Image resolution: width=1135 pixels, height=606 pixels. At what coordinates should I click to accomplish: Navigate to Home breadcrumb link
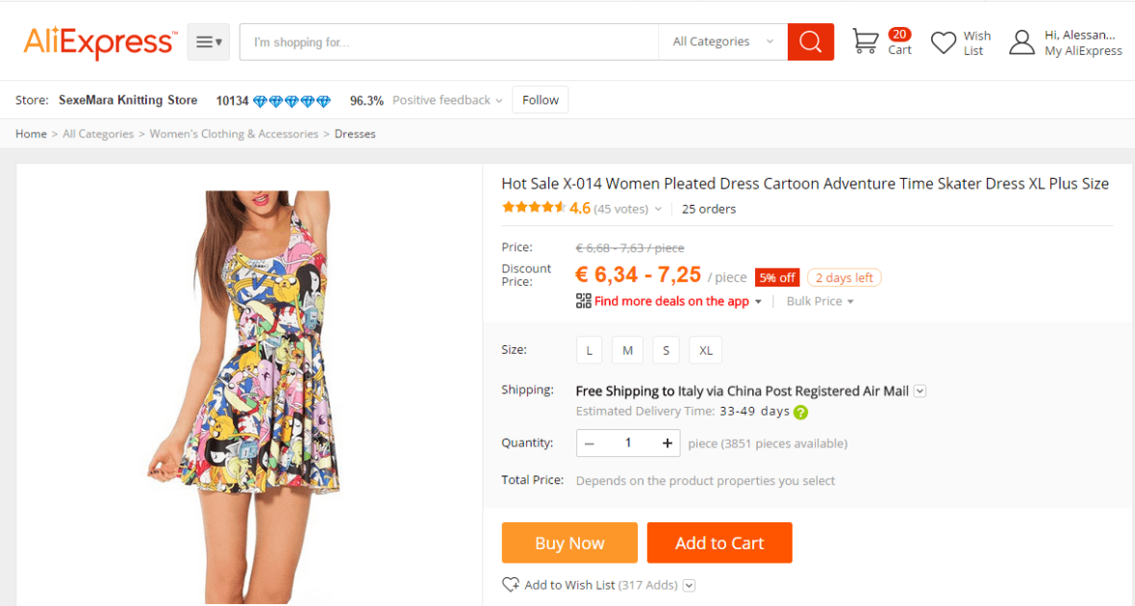(31, 134)
